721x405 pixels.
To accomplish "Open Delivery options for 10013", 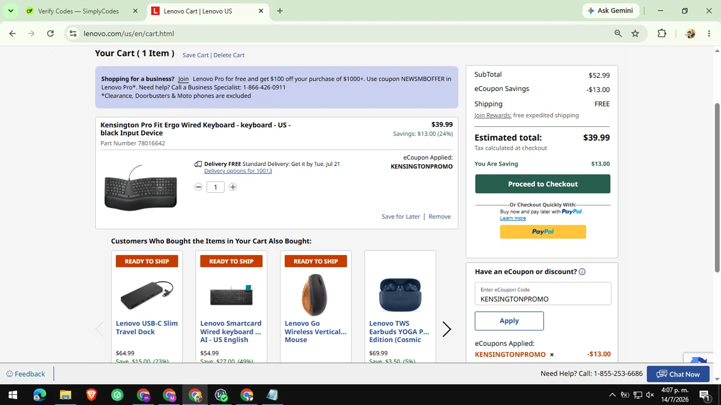I will [x=238, y=171].
